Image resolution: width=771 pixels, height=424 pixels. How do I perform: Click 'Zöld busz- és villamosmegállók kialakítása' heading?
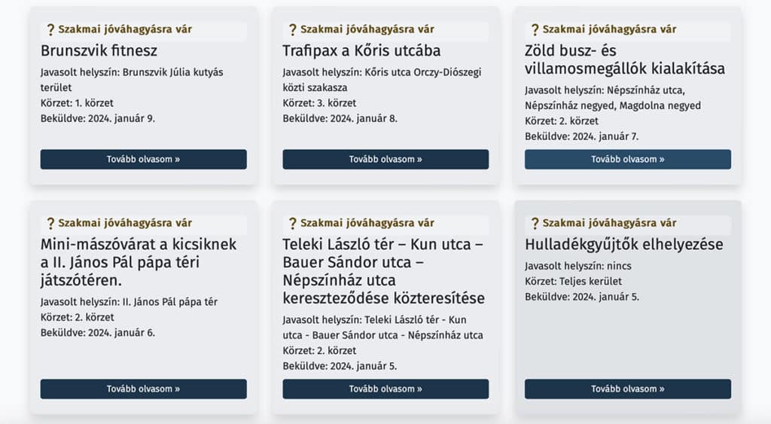click(x=624, y=59)
